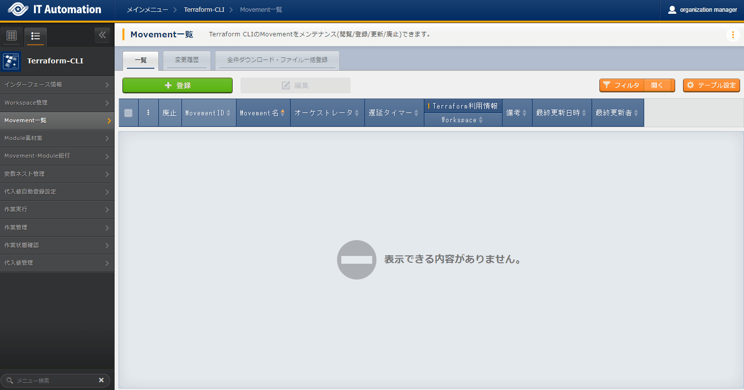Select the list view sidebar icon
This screenshot has width=744, height=390.
[35, 36]
